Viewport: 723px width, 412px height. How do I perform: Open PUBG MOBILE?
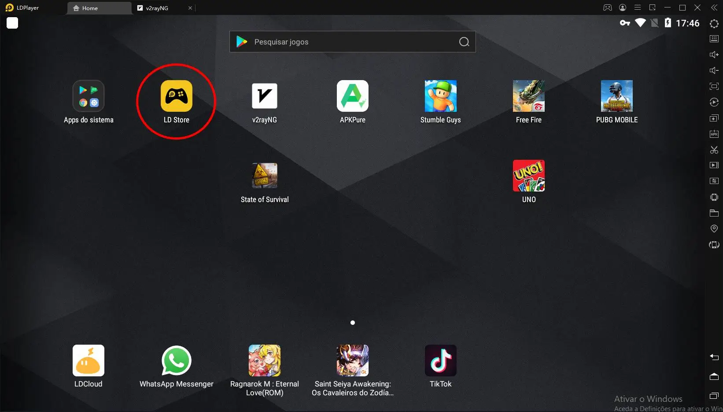pyautogui.click(x=617, y=96)
